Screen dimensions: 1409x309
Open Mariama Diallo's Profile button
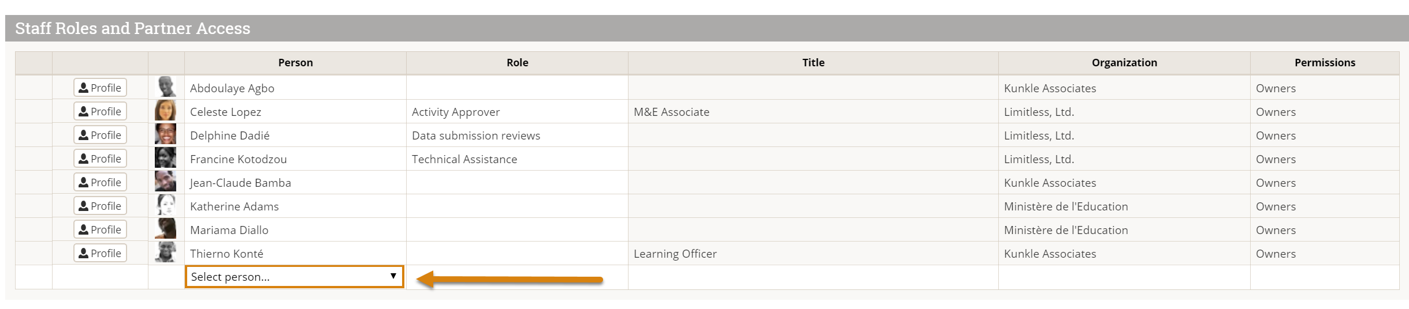100,229
